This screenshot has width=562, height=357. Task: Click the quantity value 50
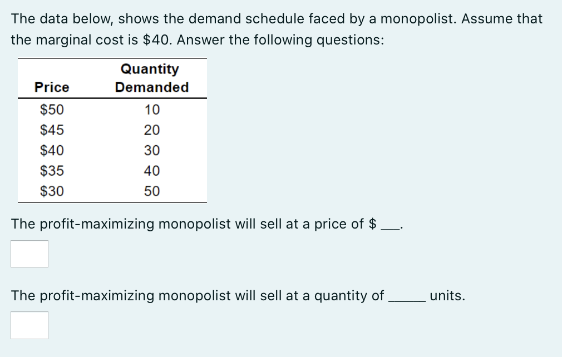pos(152,191)
